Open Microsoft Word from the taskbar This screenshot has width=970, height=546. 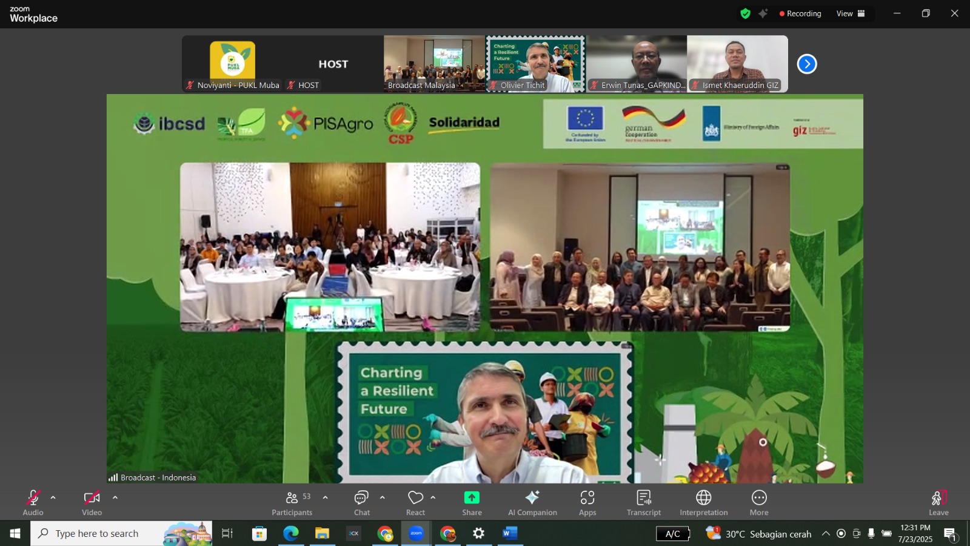point(510,533)
